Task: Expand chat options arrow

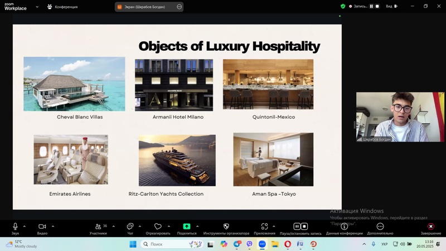Action: click(140, 226)
